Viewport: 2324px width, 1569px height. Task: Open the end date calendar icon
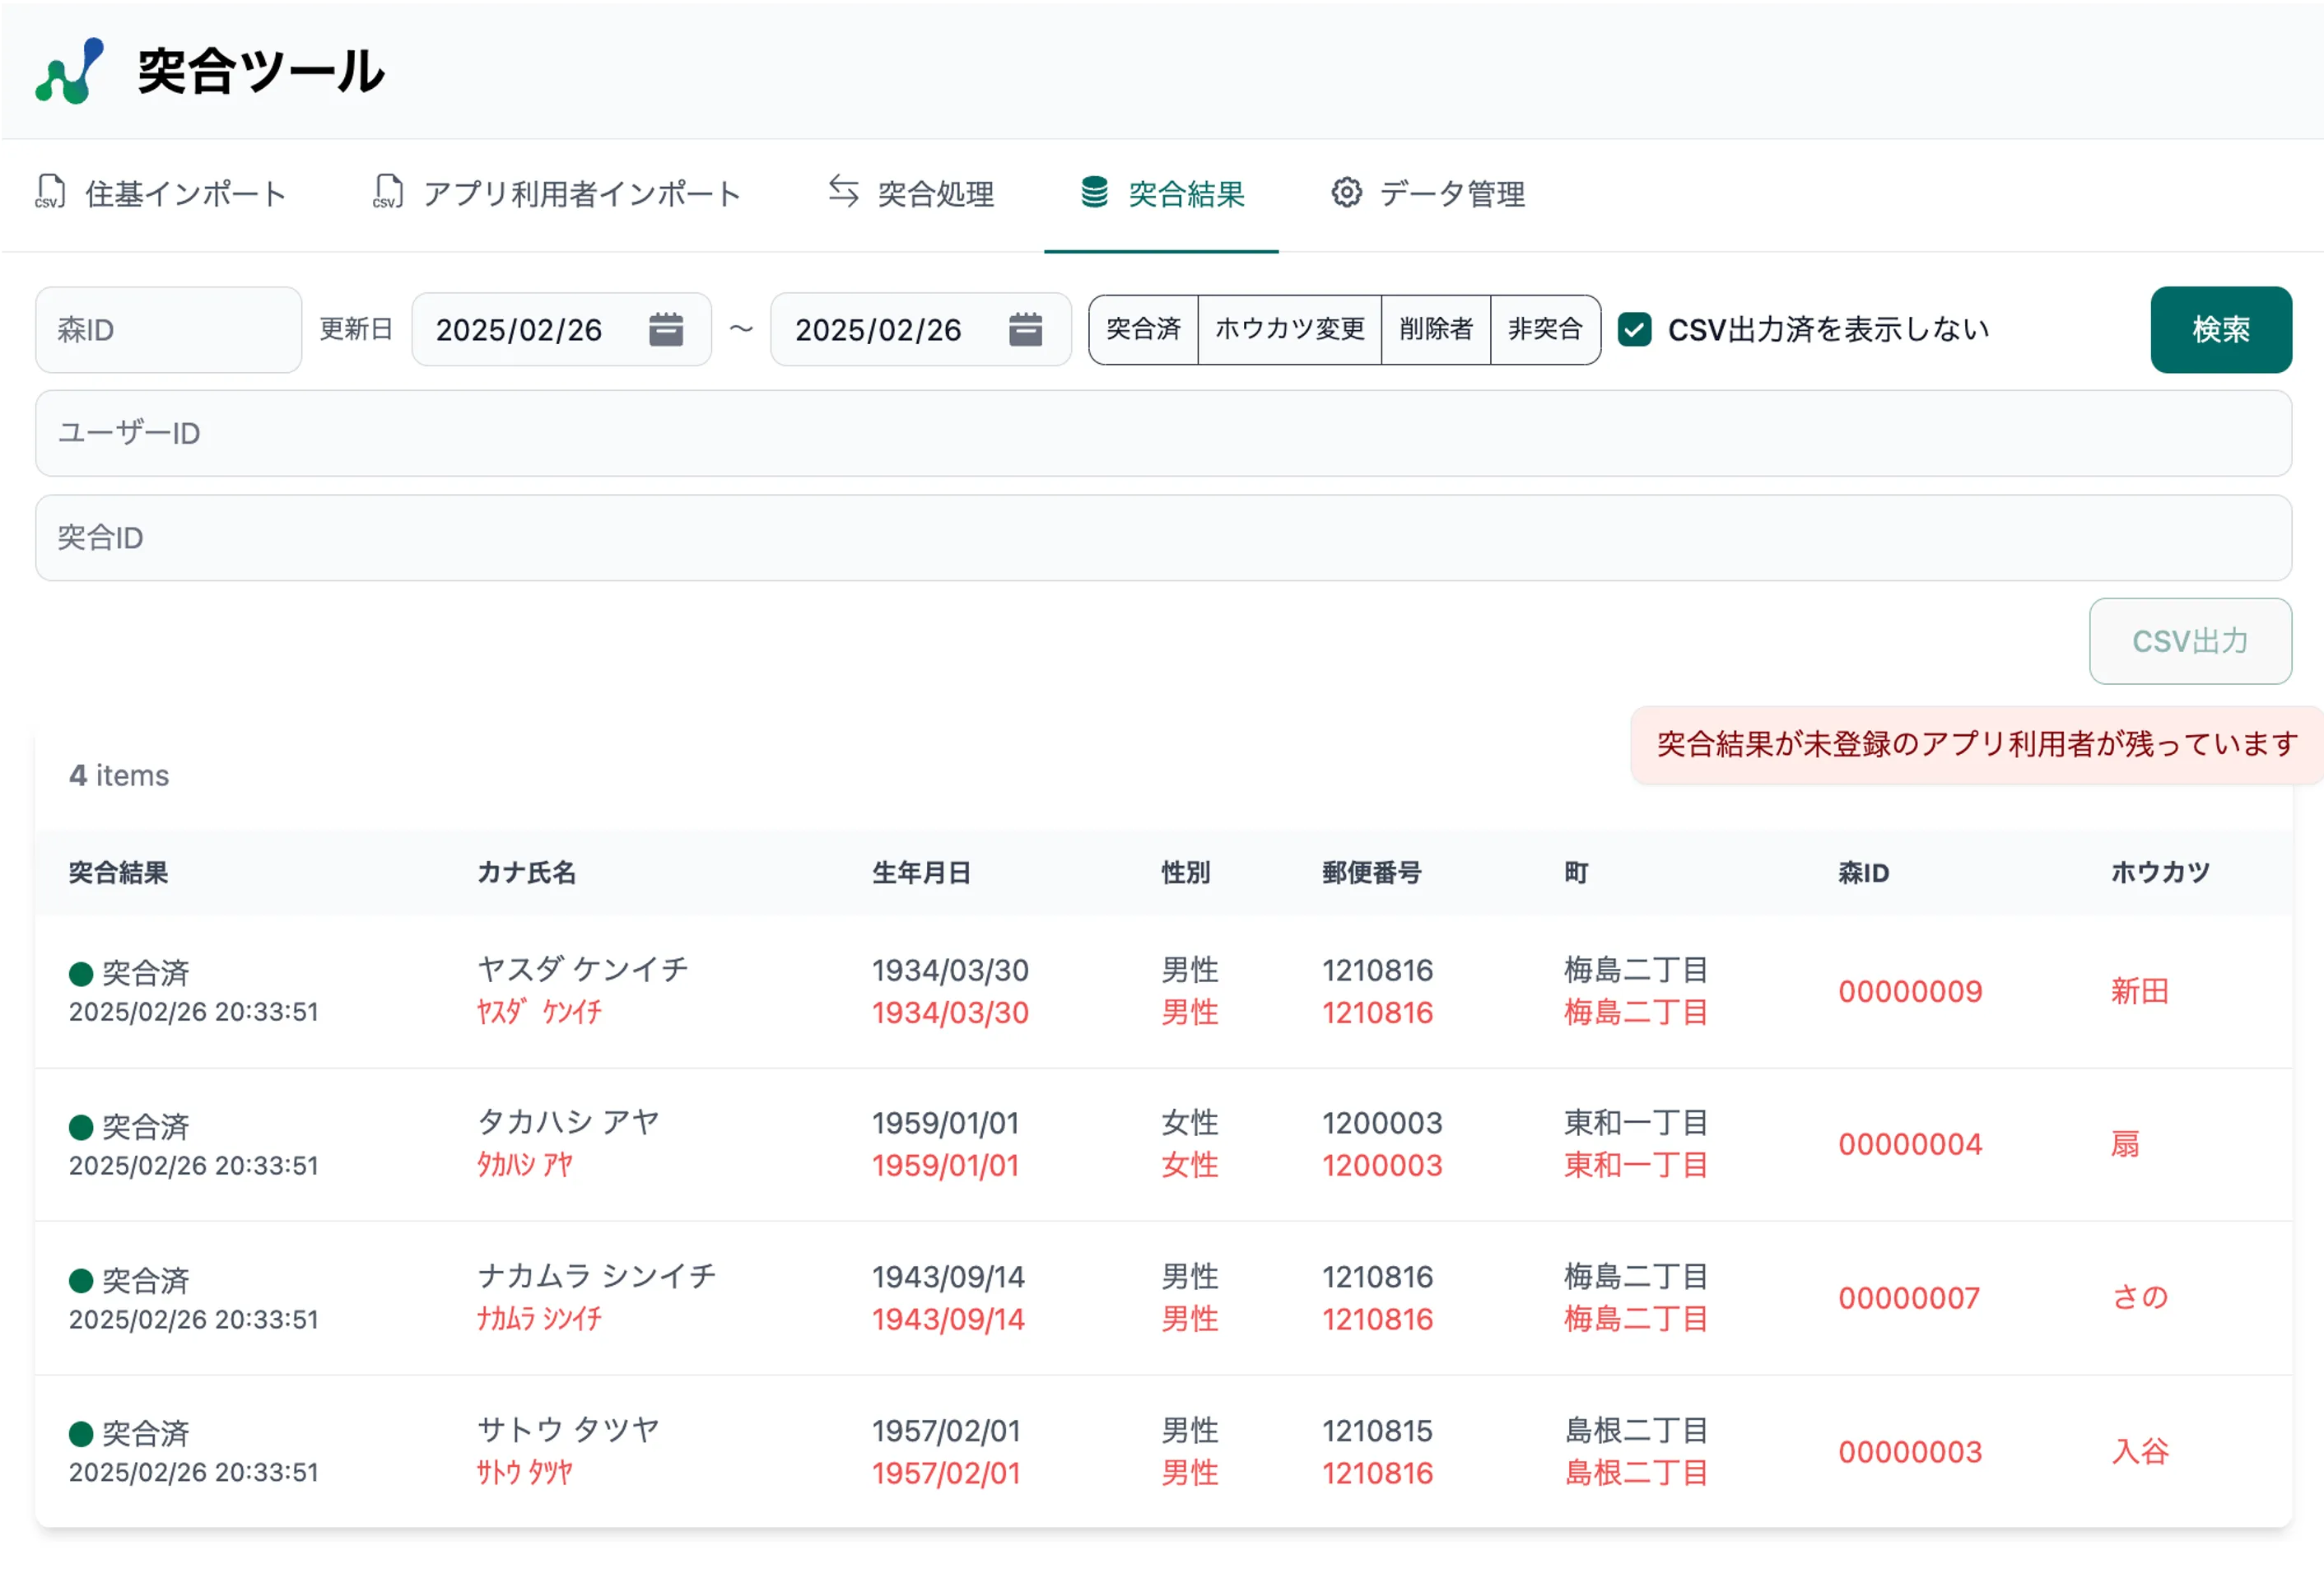click(x=1024, y=329)
